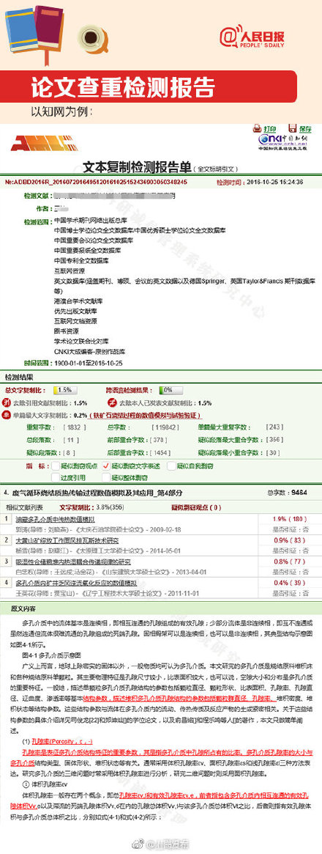Open similar document 油藏多孔介质中传热数值模拟
Image resolution: width=322 pixels, height=854 pixels.
tap(55, 518)
